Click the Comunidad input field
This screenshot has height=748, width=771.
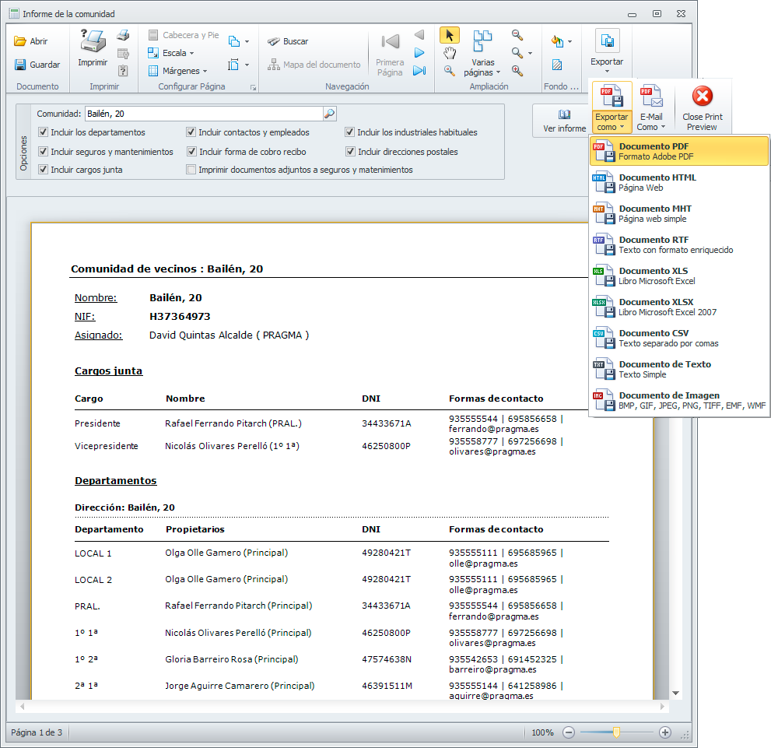pos(202,114)
